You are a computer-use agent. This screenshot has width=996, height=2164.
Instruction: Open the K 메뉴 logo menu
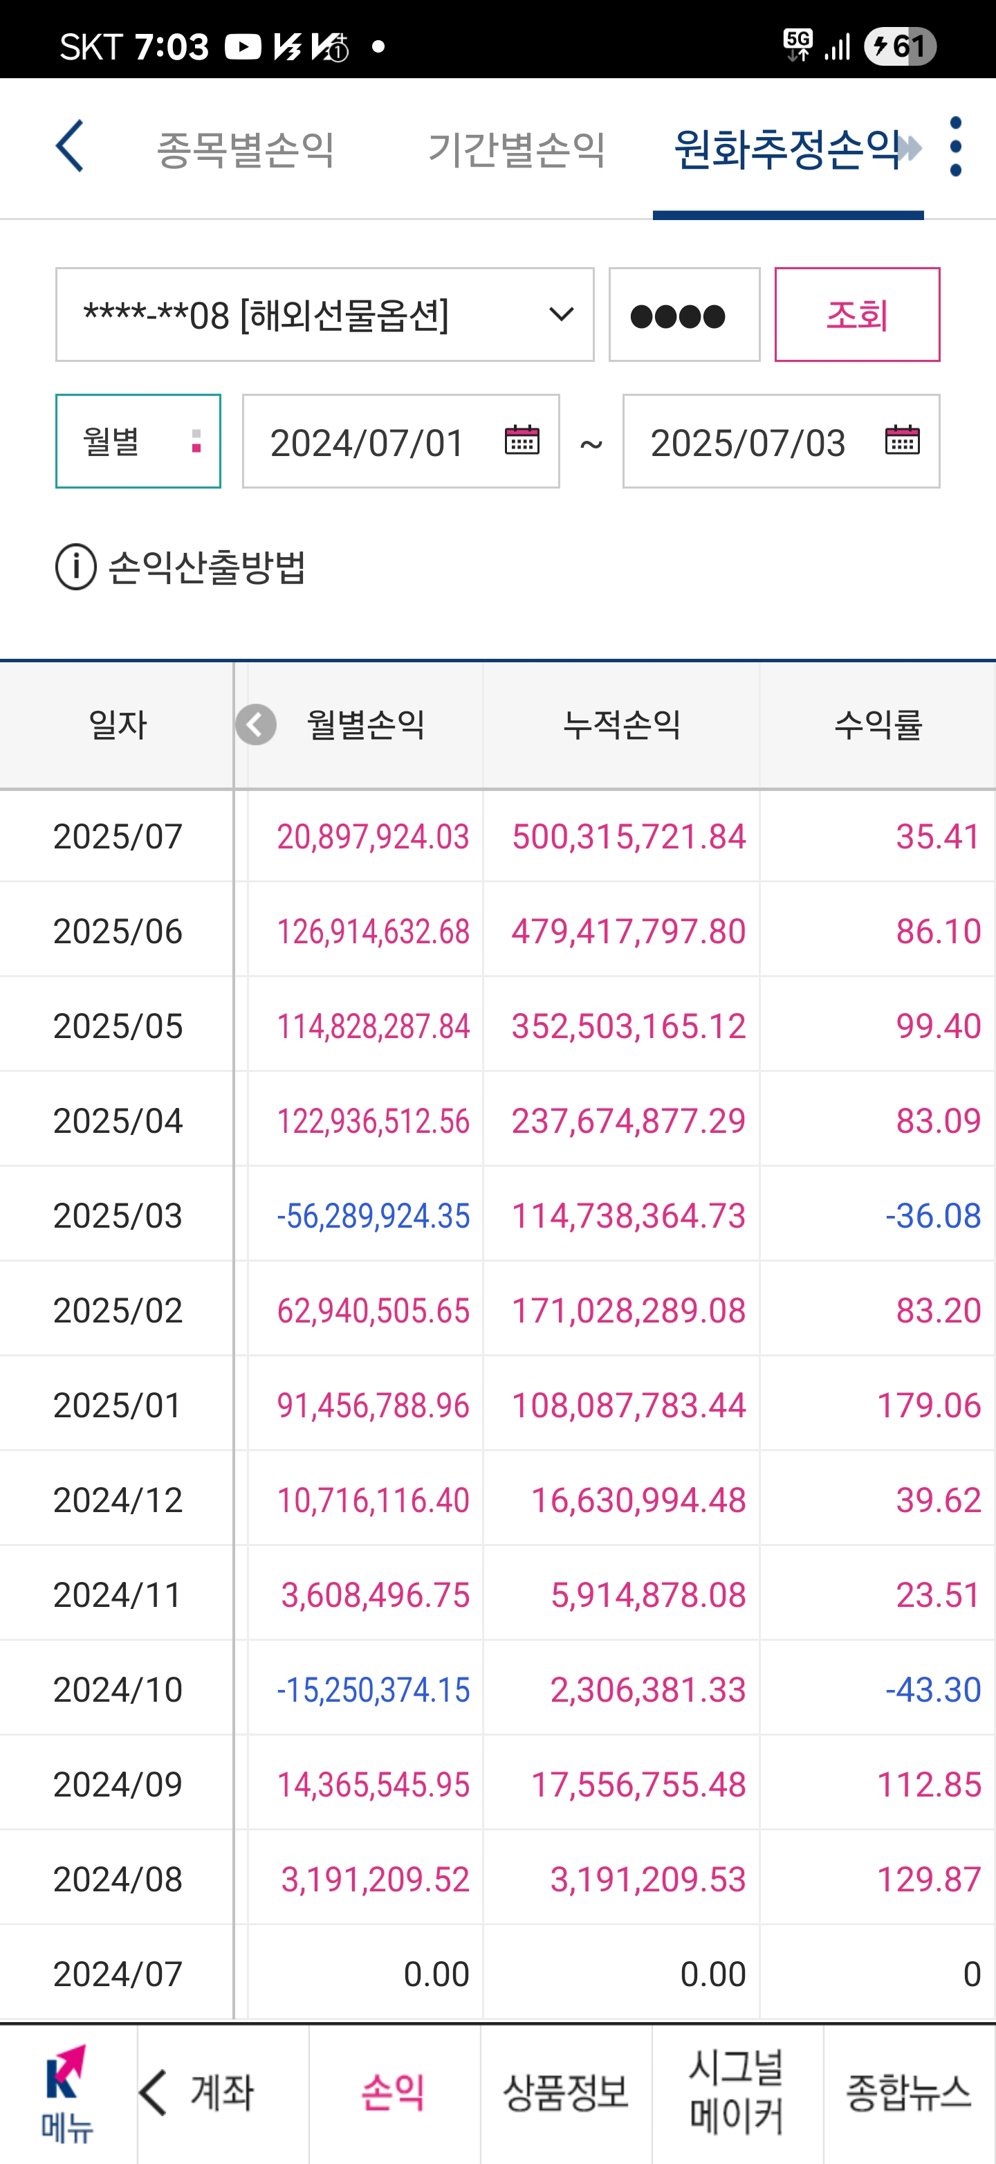click(67, 2093)
